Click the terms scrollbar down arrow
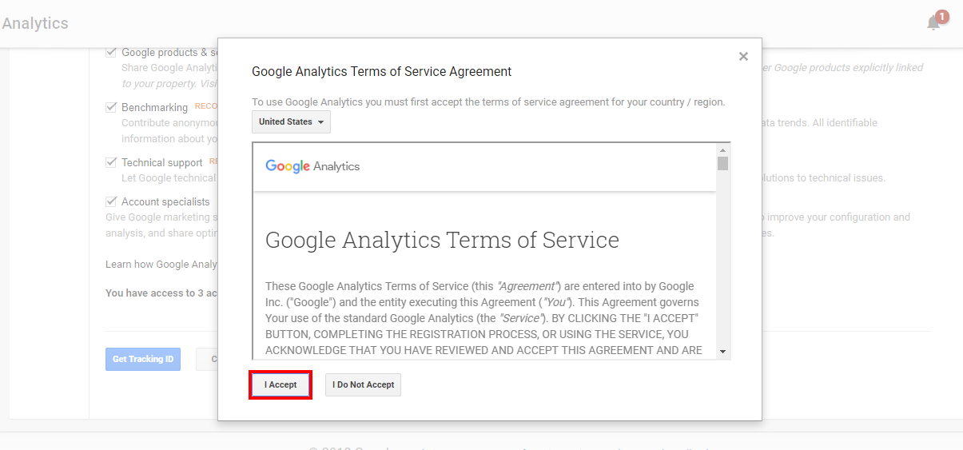 coord(722,351)
